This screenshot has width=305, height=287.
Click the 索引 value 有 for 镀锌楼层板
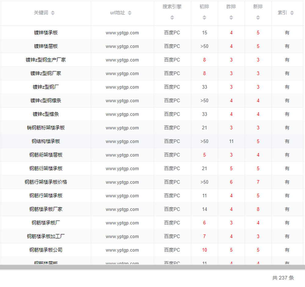pyautogui.click(x=287, y=46)
